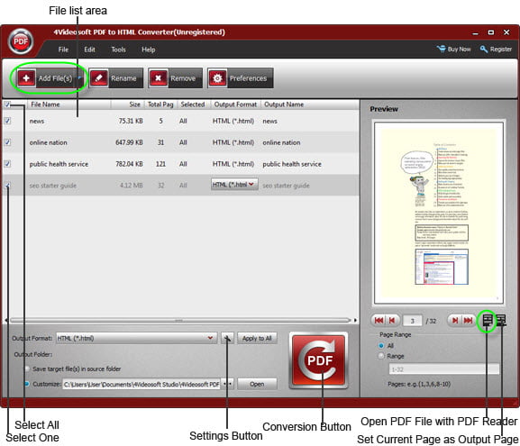
Task: Click the page range text field
Action: [x=443, y=369]
